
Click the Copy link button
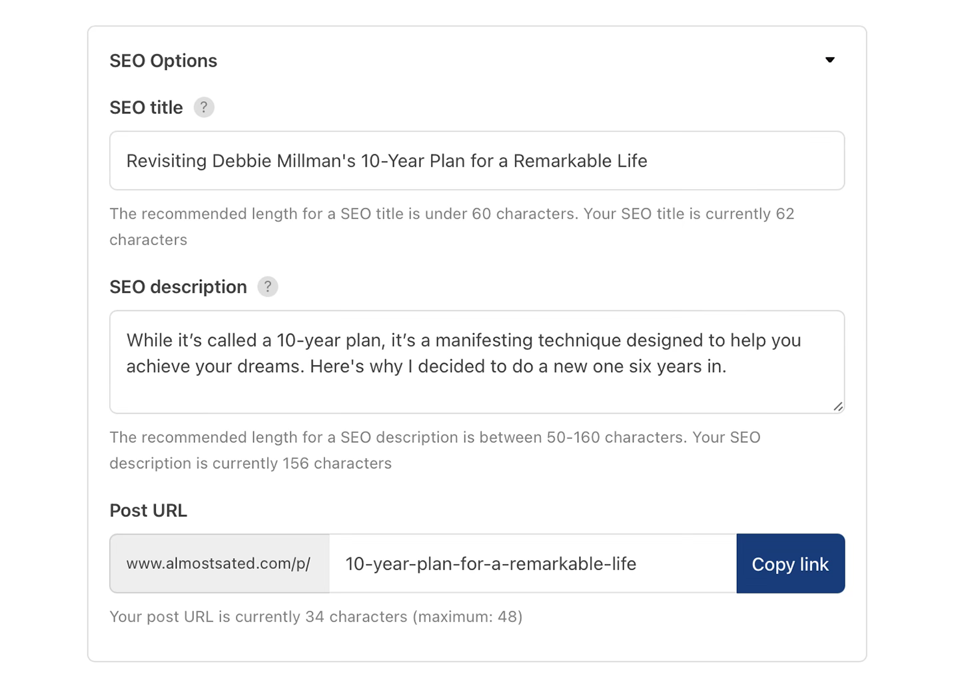790,563
